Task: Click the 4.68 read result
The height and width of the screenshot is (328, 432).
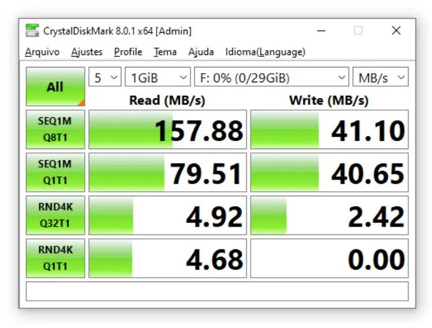Action: (168, 258)
